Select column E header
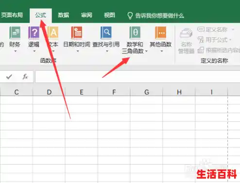240x183 pixels. click(82, 92)
